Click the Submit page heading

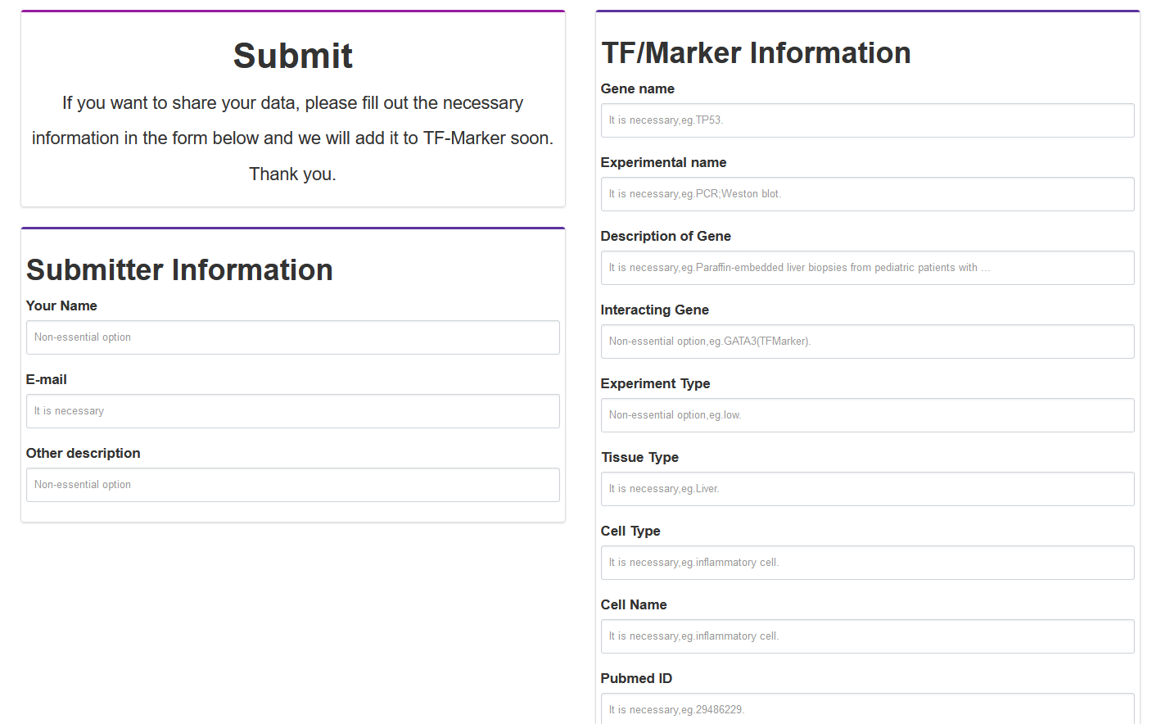point(293,56)
